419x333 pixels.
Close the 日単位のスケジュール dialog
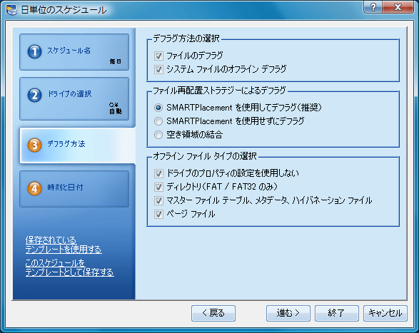[x=398, y=7]
